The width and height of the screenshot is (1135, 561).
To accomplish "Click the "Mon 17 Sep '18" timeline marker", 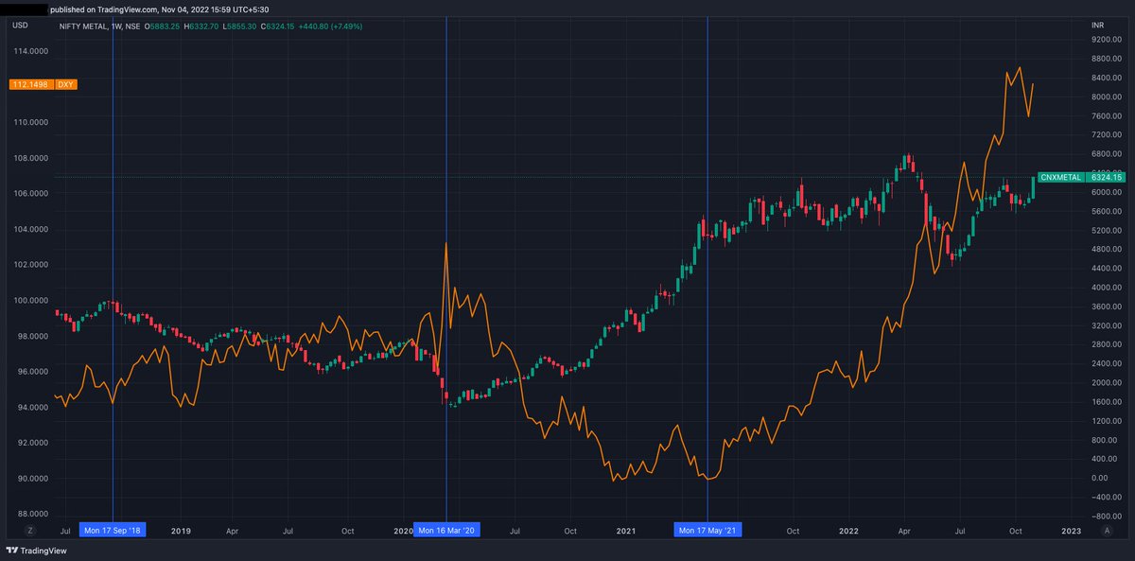I will pyautogui.click(x=113, y=530).
